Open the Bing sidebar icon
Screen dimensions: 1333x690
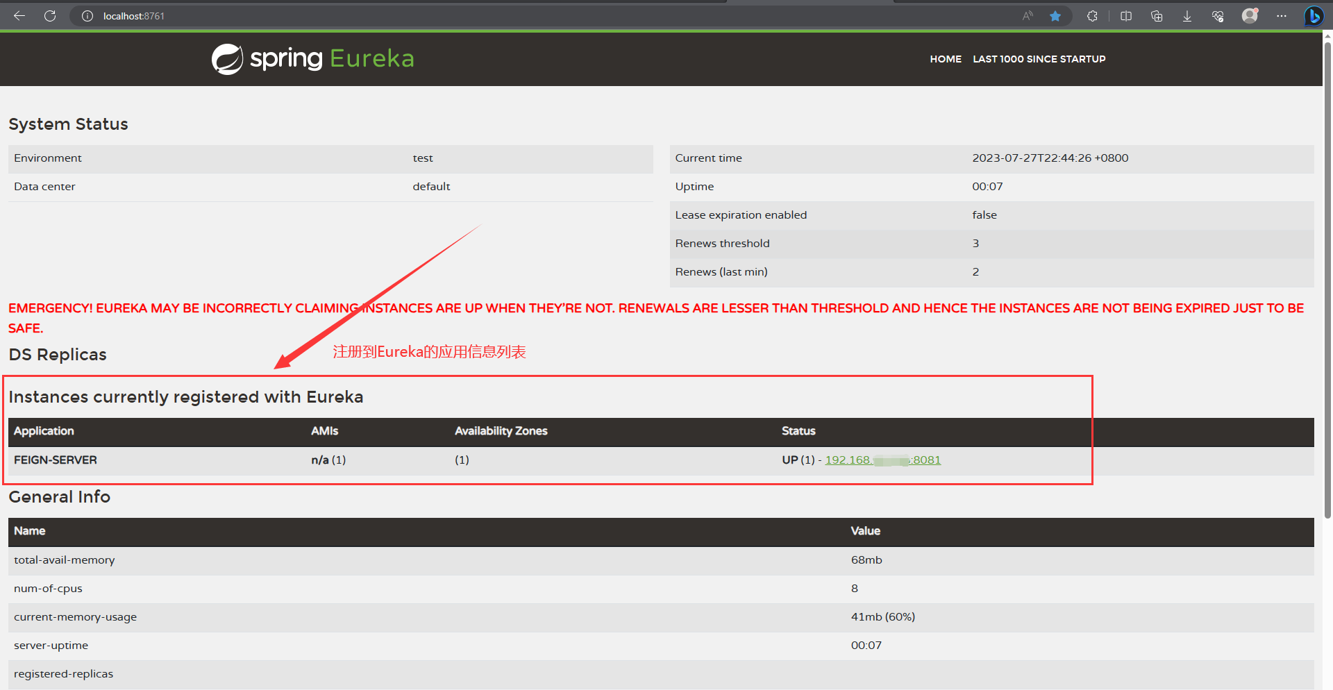(x=1313, y=15)
